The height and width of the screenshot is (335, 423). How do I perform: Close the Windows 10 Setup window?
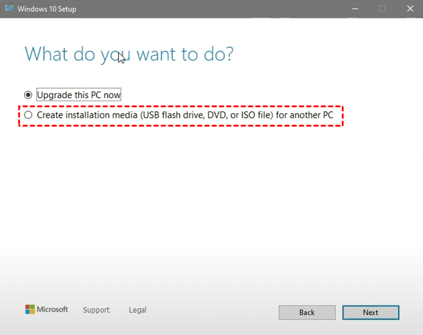tap(410, 9)
